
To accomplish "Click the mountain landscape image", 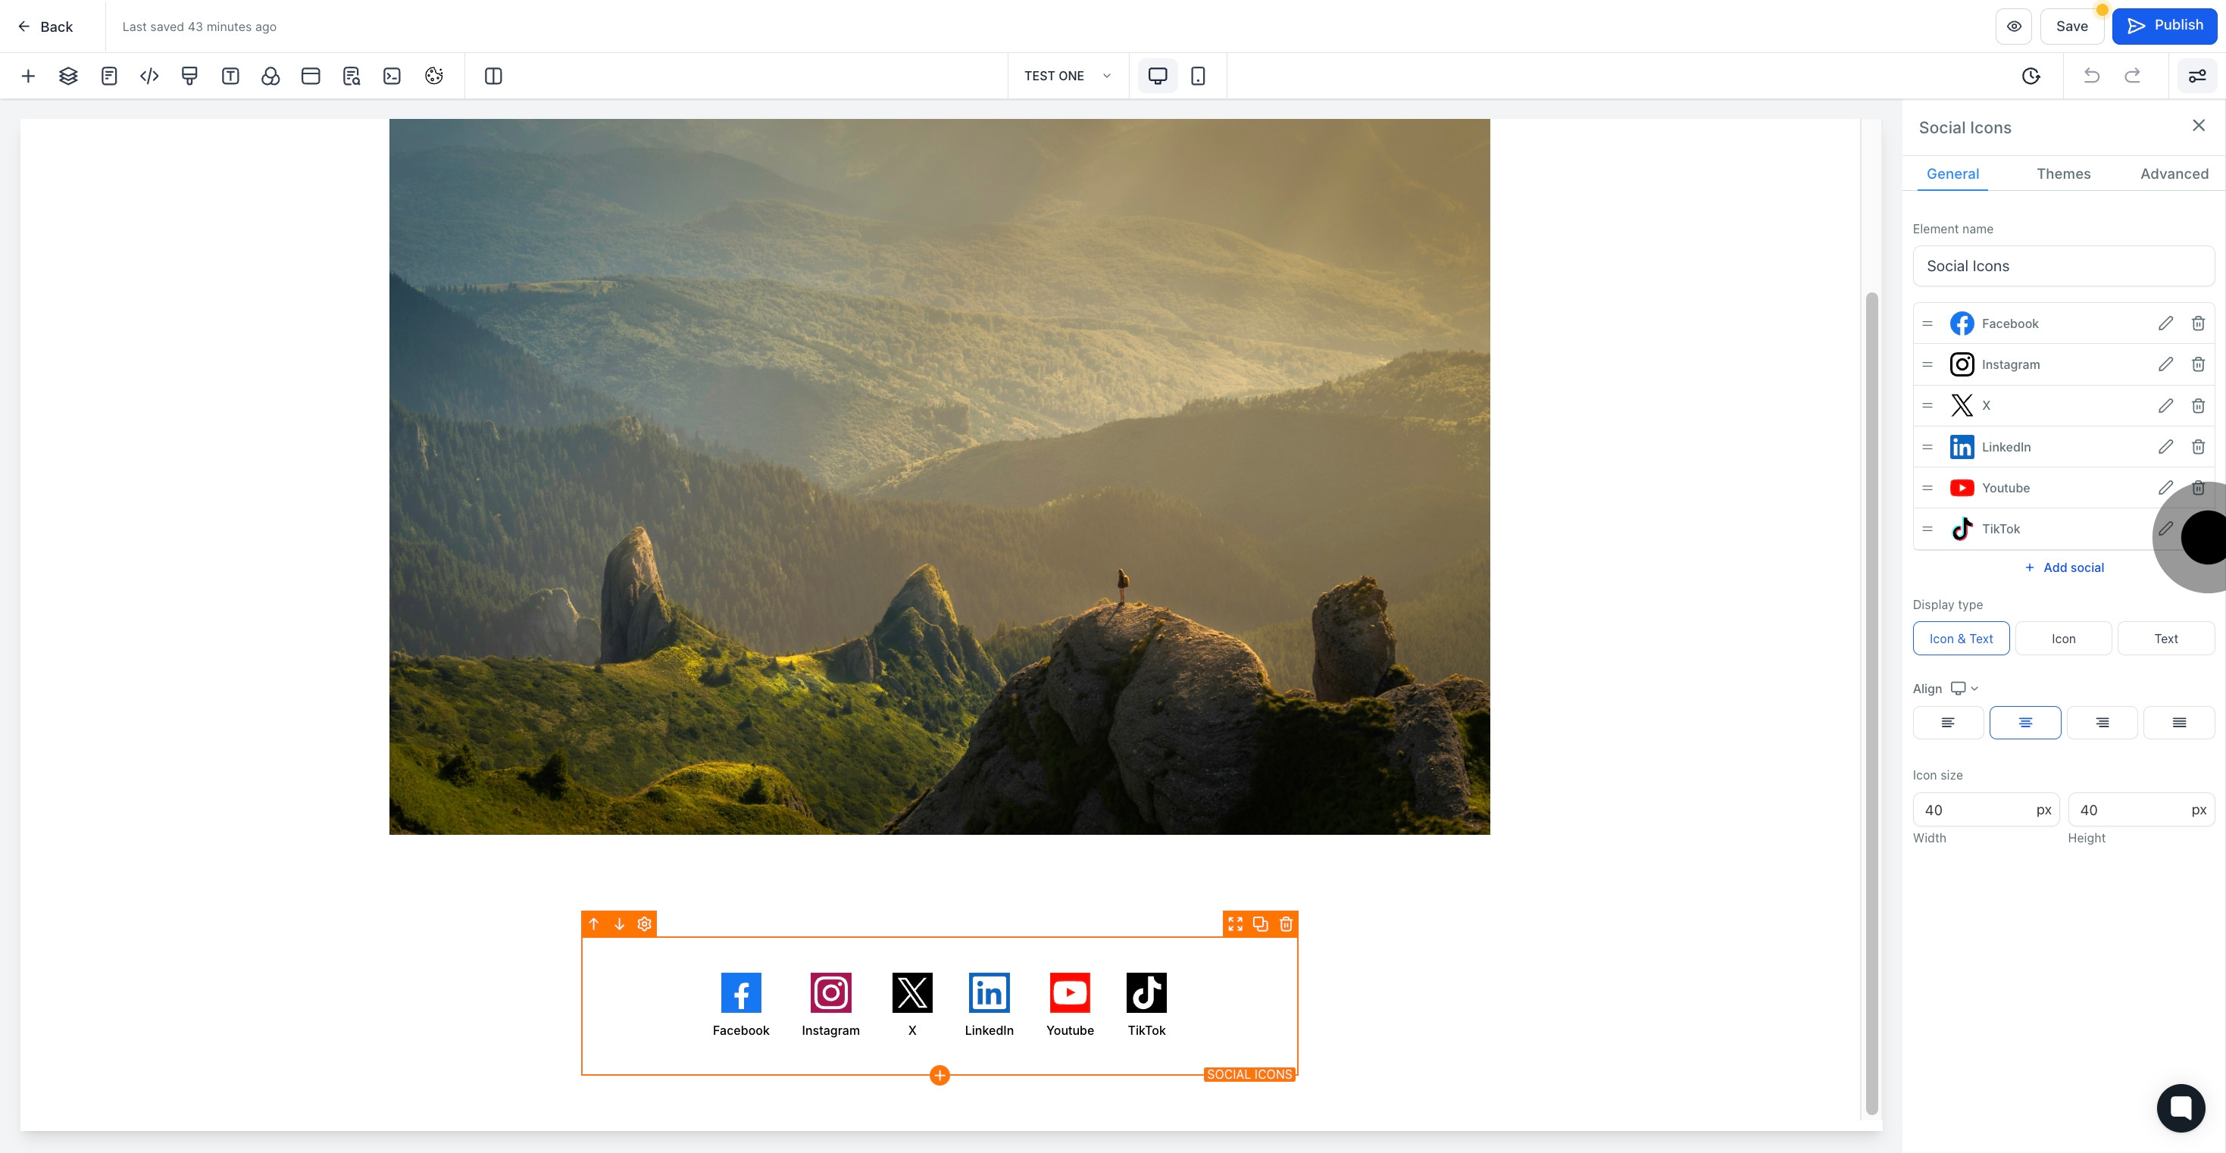I will (x=939, y=477).
